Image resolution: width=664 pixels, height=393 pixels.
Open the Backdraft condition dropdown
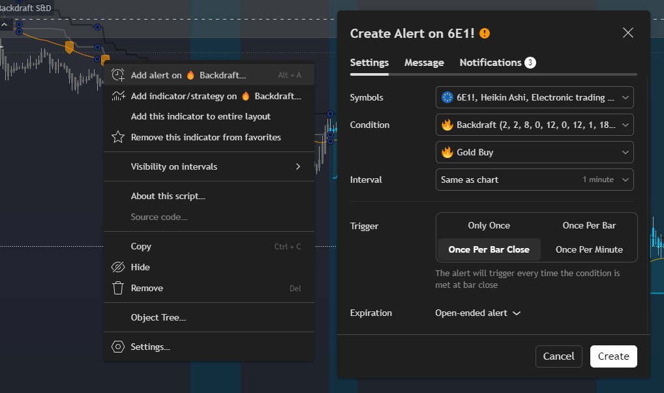(x=534, y=125)
